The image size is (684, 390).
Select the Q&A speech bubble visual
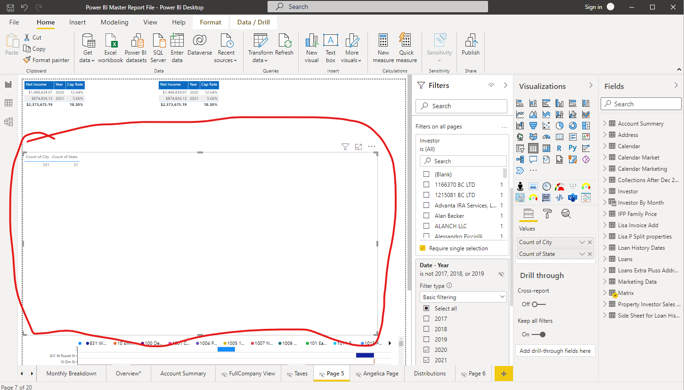(533, 159)
